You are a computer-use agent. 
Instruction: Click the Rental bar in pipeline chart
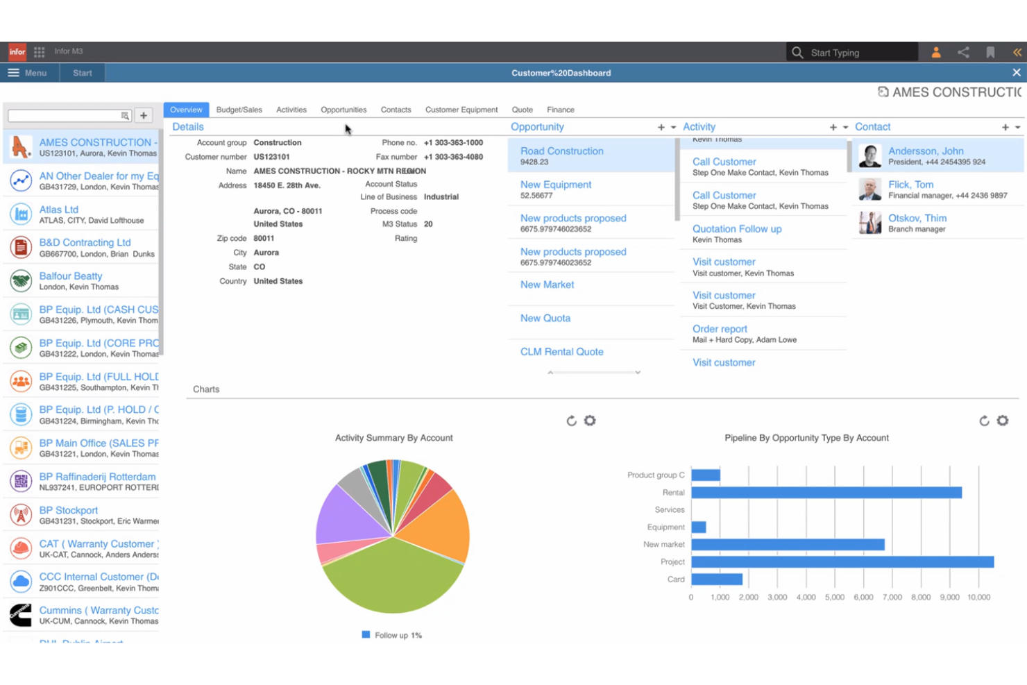tap(826, 493)
